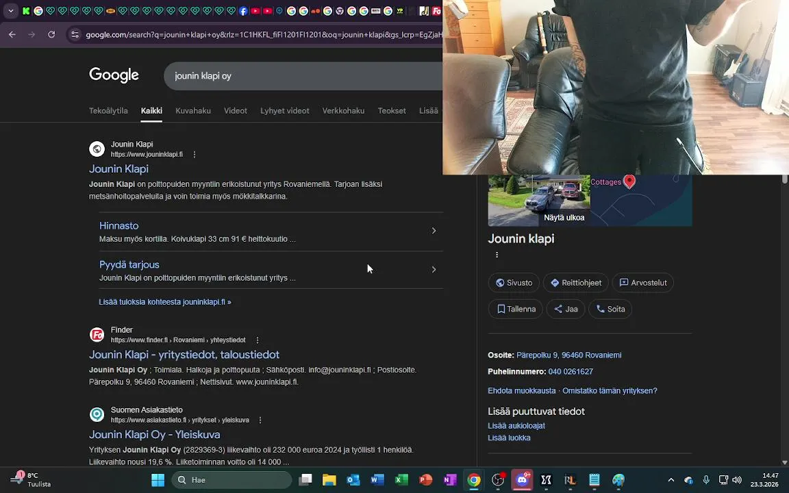Open site information icon in address bar

75,35
